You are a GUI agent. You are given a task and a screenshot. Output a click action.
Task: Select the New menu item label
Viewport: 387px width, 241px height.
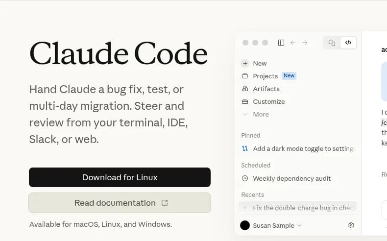(260, 63)
